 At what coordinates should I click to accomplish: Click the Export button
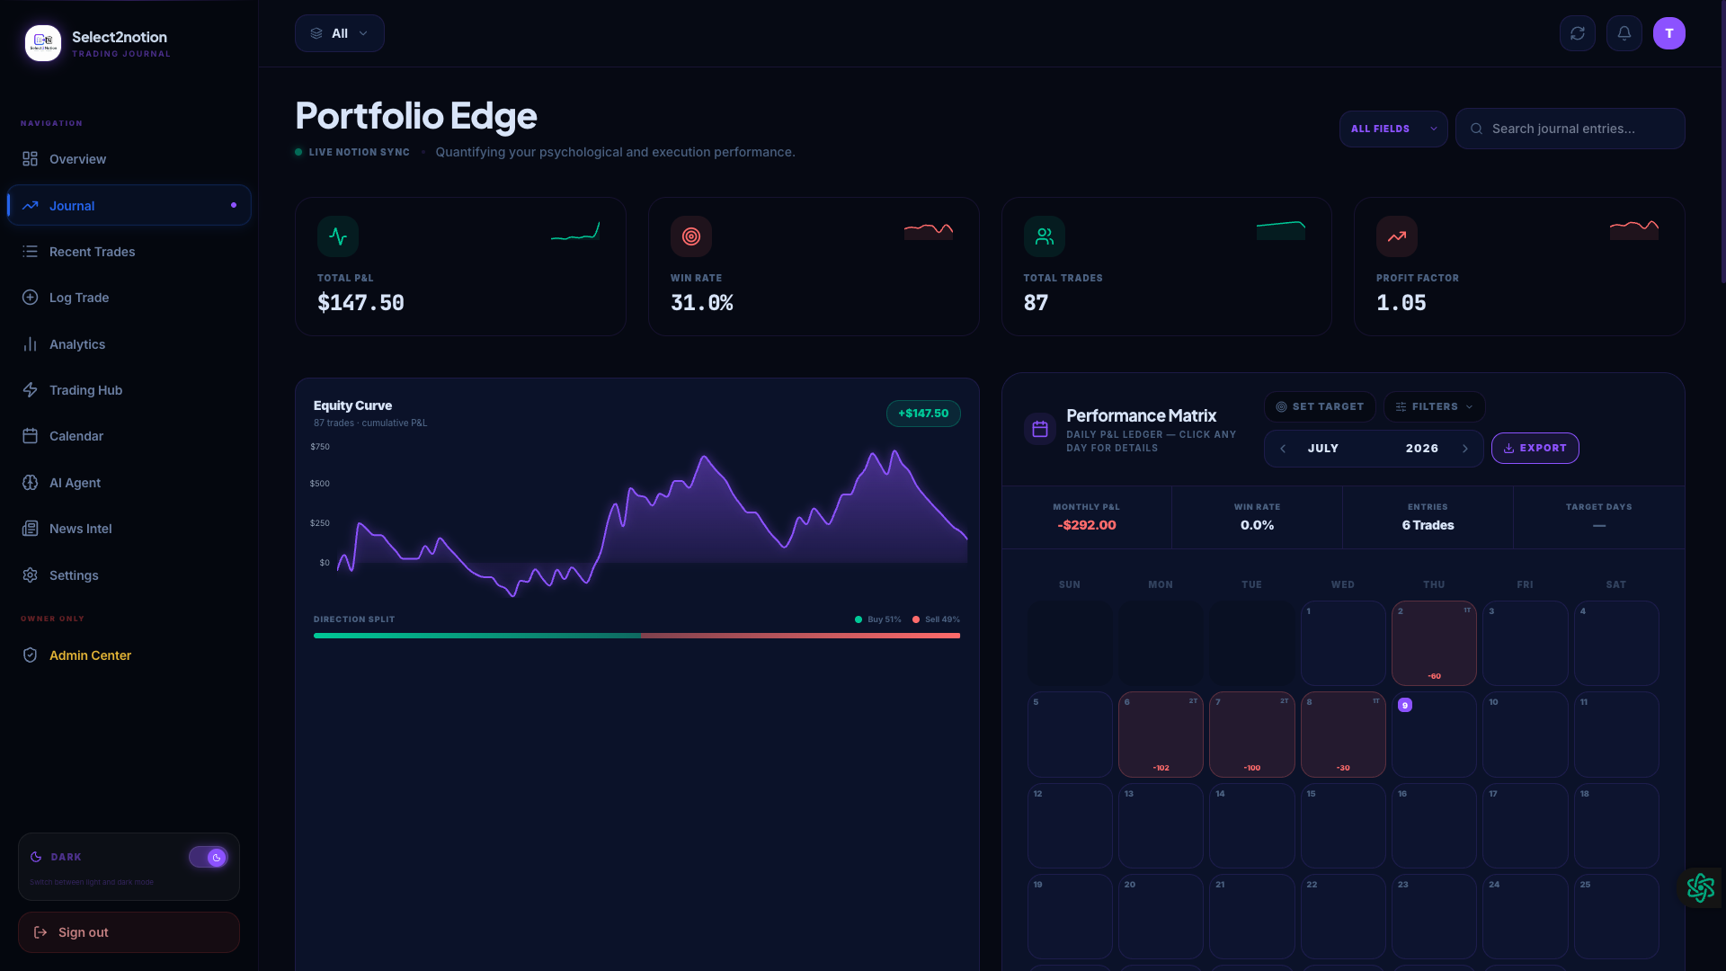click(1535, 448)
